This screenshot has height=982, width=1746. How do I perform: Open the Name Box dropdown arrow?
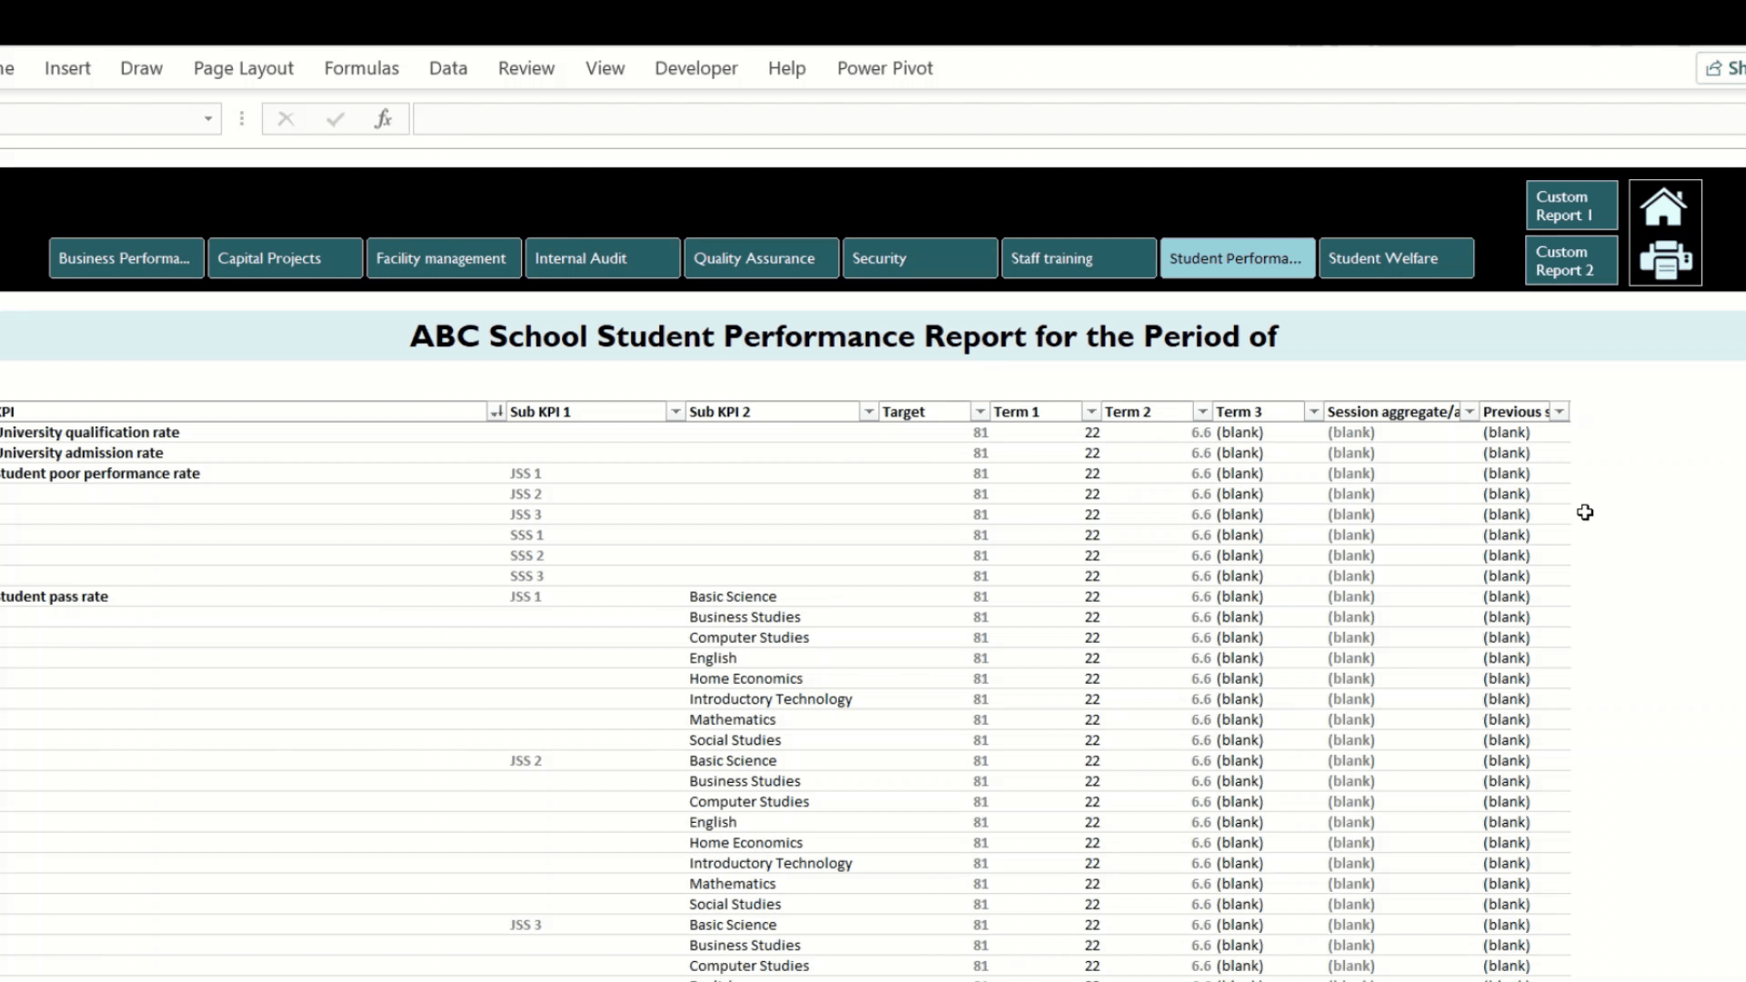(208, 119)
